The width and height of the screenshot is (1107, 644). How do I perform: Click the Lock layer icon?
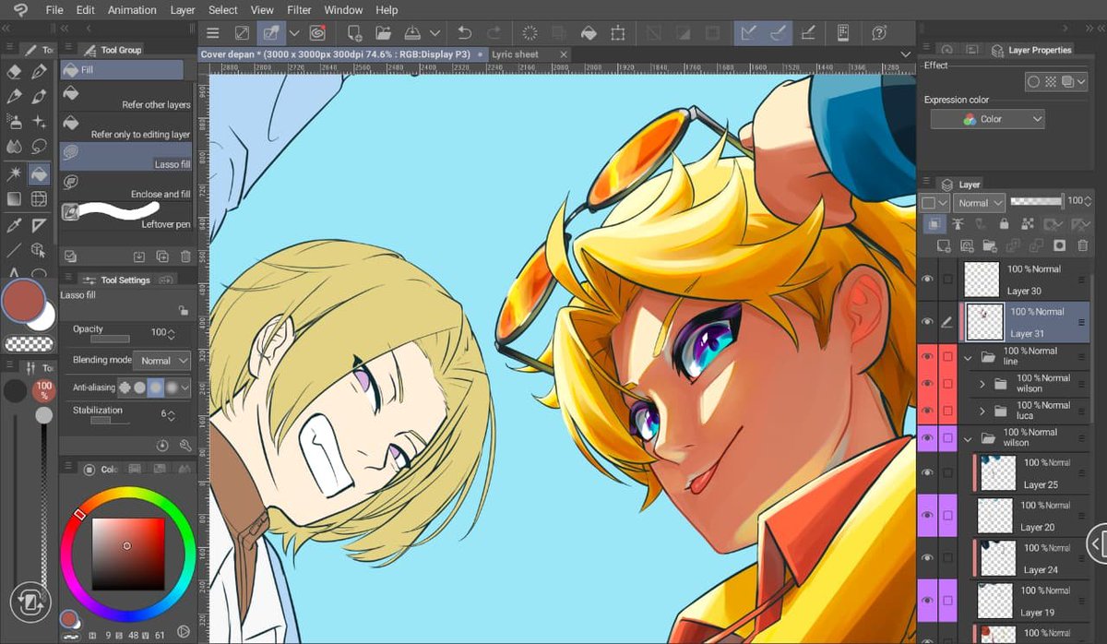(x=1003, y=223)
